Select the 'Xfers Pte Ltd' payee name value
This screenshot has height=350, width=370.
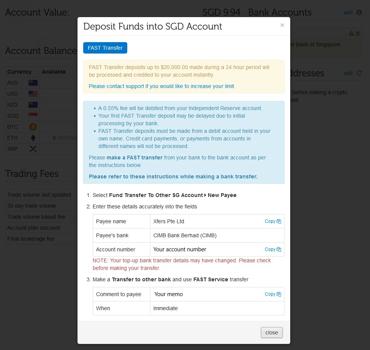pyautogui.click(x=169, y=221)
